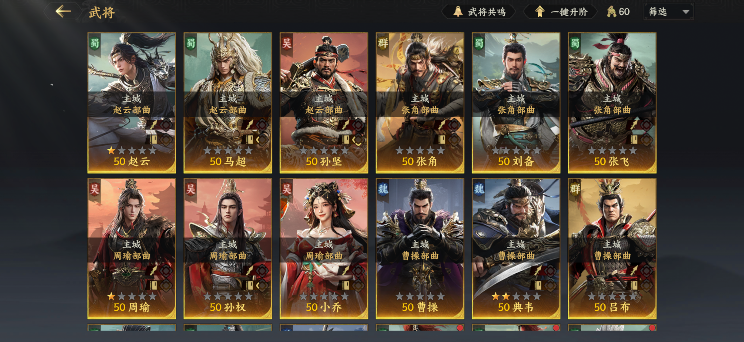Click the 魏 faction badge on 曹操 card
Screen dimensions: 744x342
click(383, 189)
